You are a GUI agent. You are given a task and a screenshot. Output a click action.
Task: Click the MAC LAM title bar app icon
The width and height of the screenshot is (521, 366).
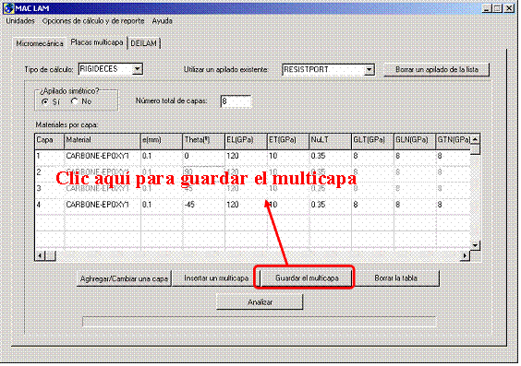8,8
